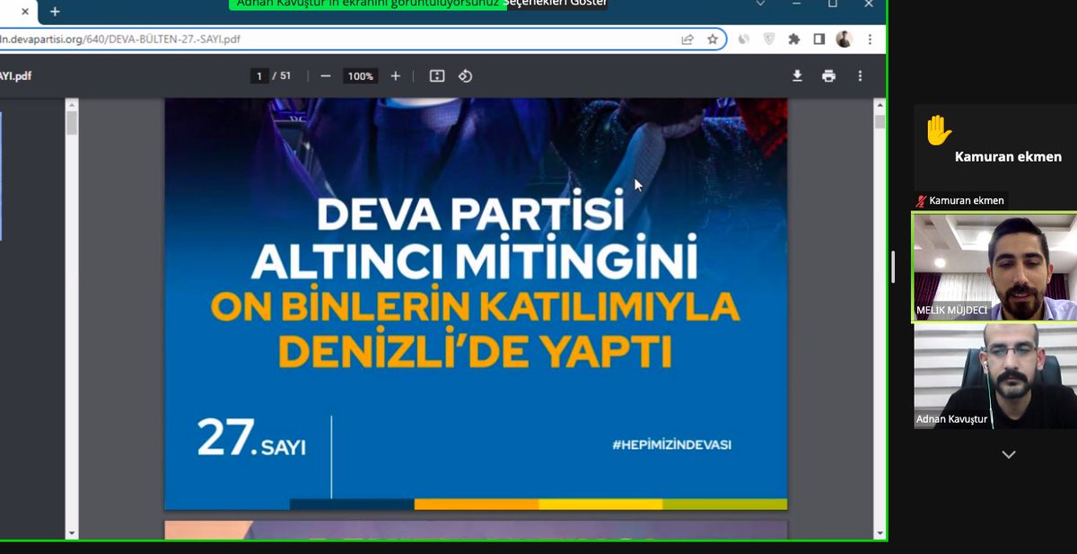Select Adnan Kavuştur video tile
Screen dimensions: 1077x554
tap(995, 375)
